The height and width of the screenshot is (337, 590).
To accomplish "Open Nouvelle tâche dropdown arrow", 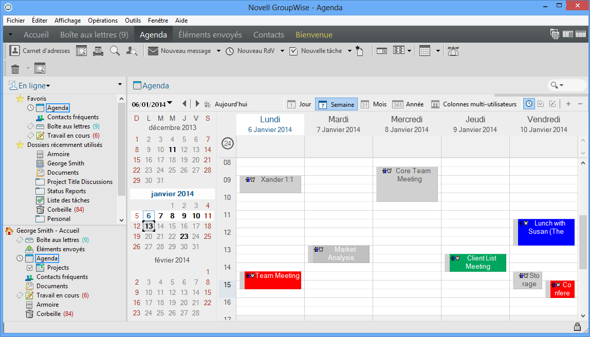I will pyautogui.click(x=349, y=51).
